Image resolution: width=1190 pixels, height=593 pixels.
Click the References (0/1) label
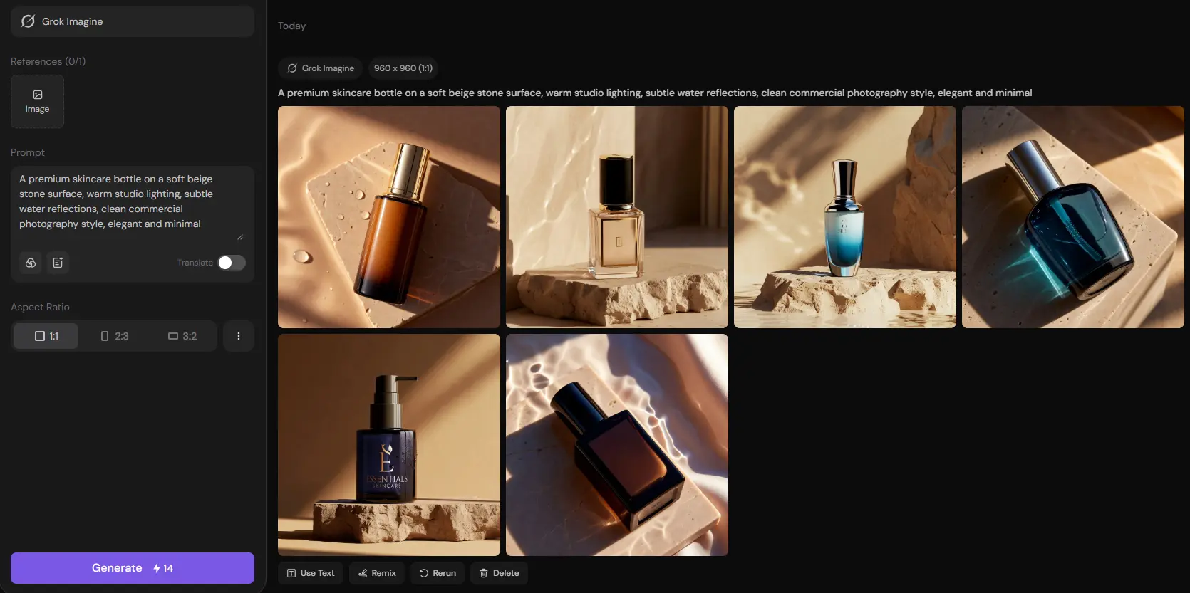coord(48,61)
